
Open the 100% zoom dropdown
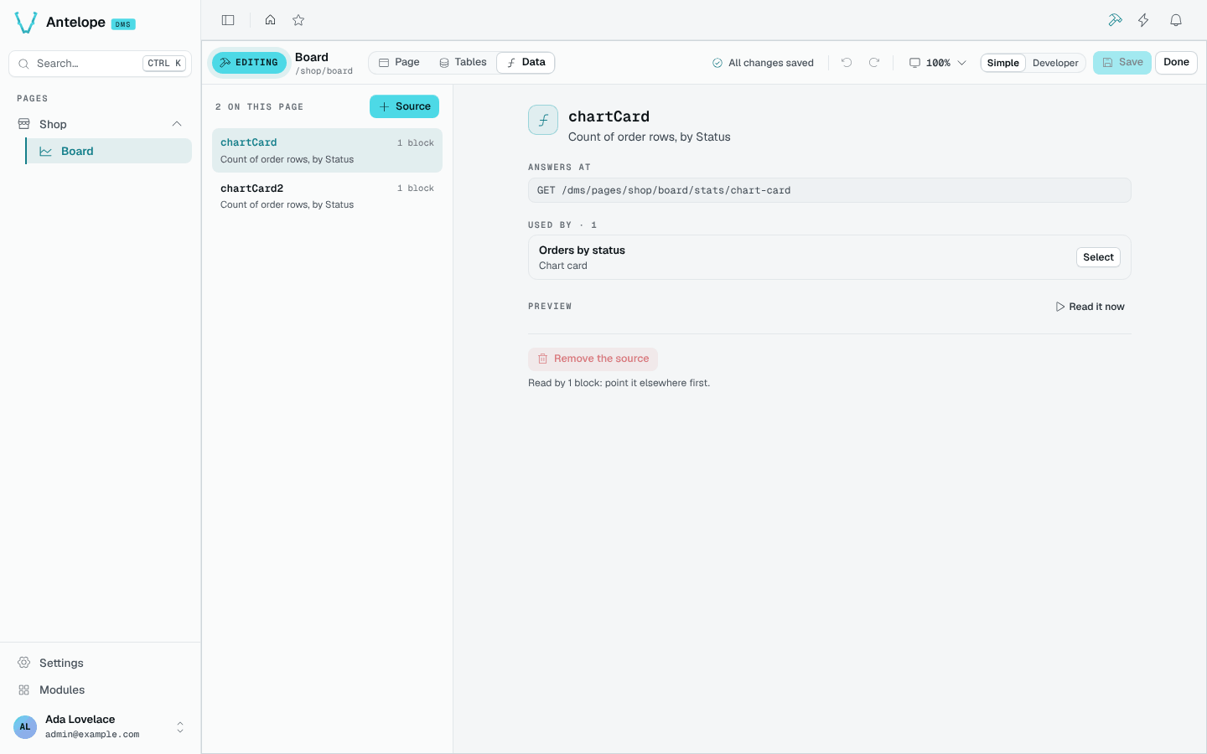pyautogui.click(x=938, y=63)
